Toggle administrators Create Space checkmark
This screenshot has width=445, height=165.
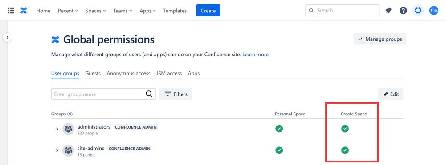tap(345, 129)
